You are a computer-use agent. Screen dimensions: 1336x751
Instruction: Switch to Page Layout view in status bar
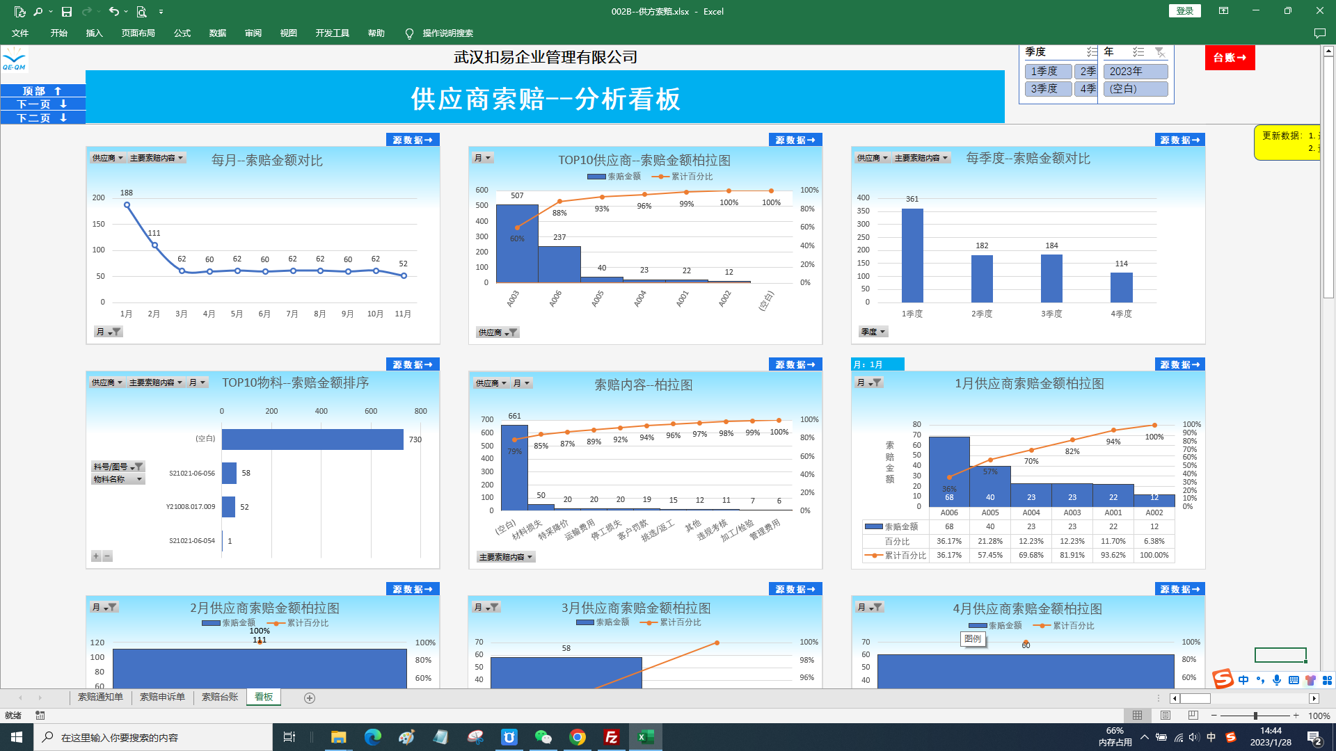[1166, 716]
